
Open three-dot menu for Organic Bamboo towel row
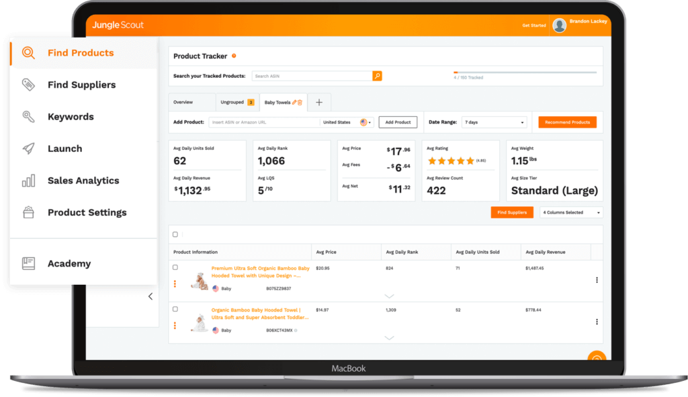[597, 322]
